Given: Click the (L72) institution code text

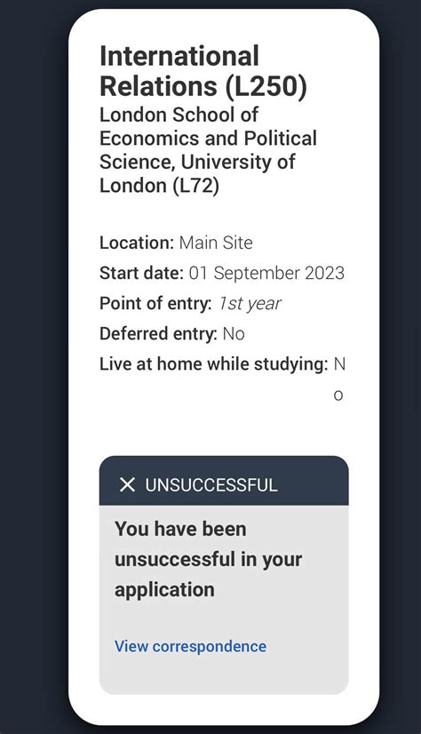Looking at the screenshot, I should coord(196,186).
